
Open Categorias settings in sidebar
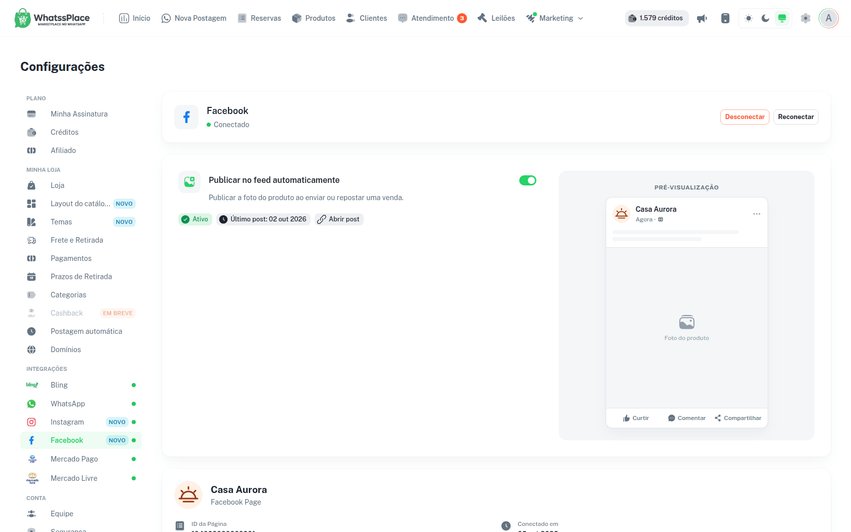pyautogui.click(x=81, y=295)
